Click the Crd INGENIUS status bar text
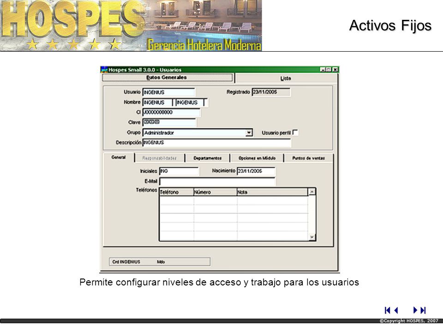Viewport: 443px width, 332px height. click(x=126, y=262)
